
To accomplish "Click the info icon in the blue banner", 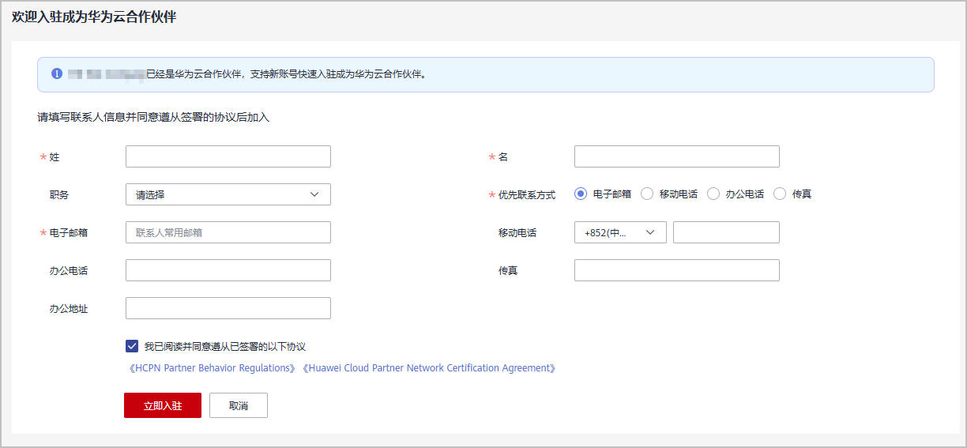I will pyautogui.click(x=57, y=73).
